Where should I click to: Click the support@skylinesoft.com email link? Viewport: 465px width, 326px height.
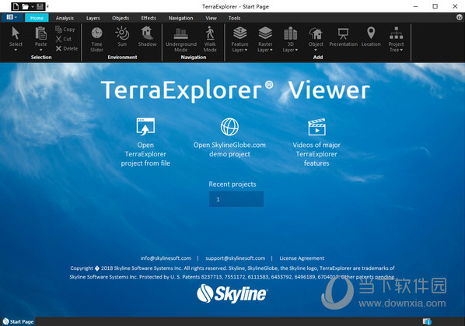pos(235,258)
